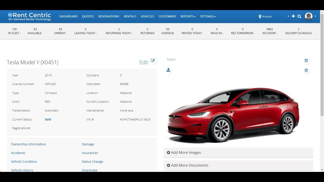Click the Available counter

click(x=35, y=31)
